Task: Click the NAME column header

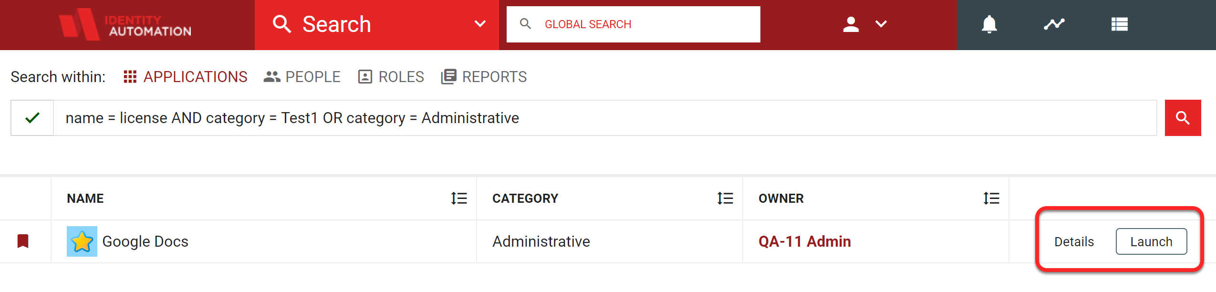Action: coord(85,198)
